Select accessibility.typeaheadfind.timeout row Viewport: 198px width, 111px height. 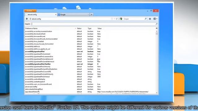(90, 77)
